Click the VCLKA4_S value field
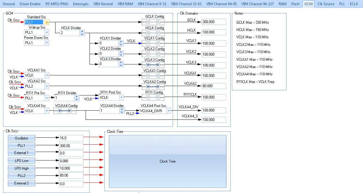 [214, 120]
